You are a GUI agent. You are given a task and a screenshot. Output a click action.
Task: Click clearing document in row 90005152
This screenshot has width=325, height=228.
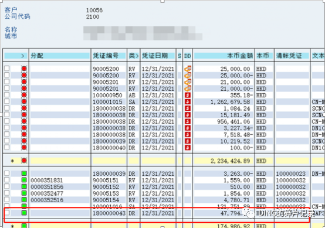pyautogui.click(x=291, y=187)
